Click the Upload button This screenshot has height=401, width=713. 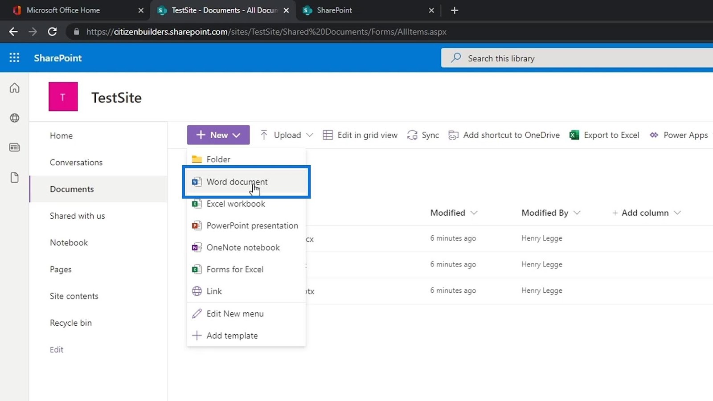point(281,135)
